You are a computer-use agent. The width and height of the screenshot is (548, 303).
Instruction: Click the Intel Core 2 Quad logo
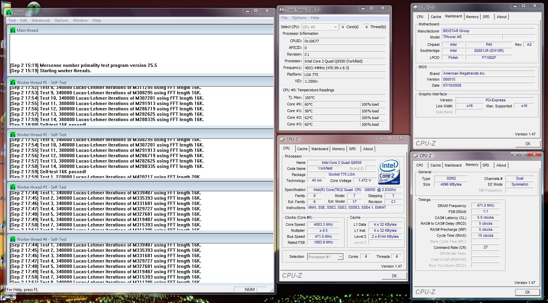click(x=389, y=171)
